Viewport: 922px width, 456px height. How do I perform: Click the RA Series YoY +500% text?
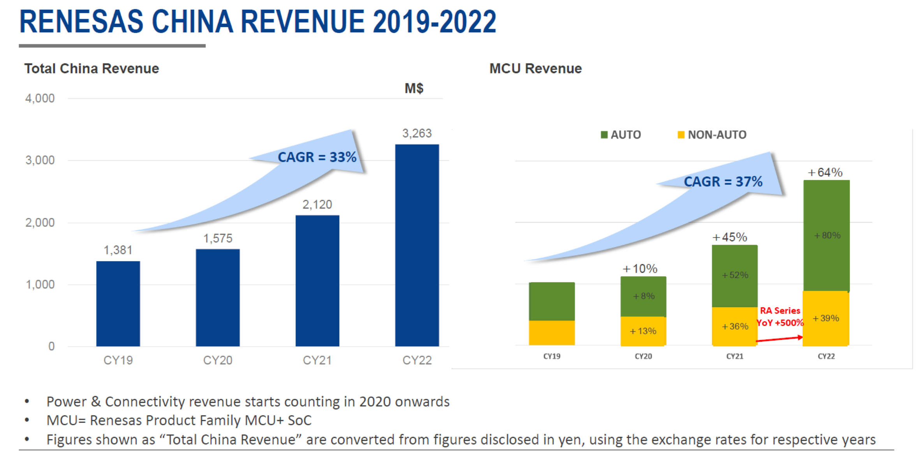coord(780,316)
